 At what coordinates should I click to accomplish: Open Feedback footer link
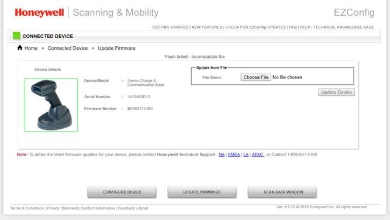click(126, 208)
